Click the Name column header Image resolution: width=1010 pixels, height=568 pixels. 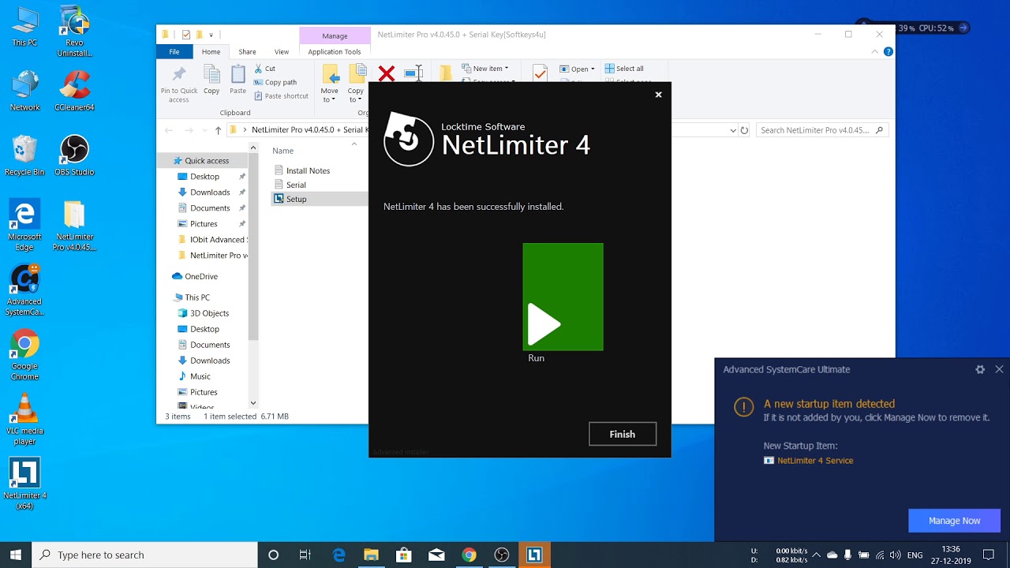click(x=283, y=151)
